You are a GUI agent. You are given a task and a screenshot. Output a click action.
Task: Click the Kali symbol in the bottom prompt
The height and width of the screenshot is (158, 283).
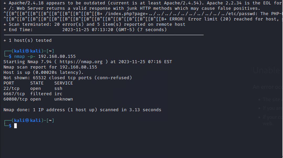point(27,120)
